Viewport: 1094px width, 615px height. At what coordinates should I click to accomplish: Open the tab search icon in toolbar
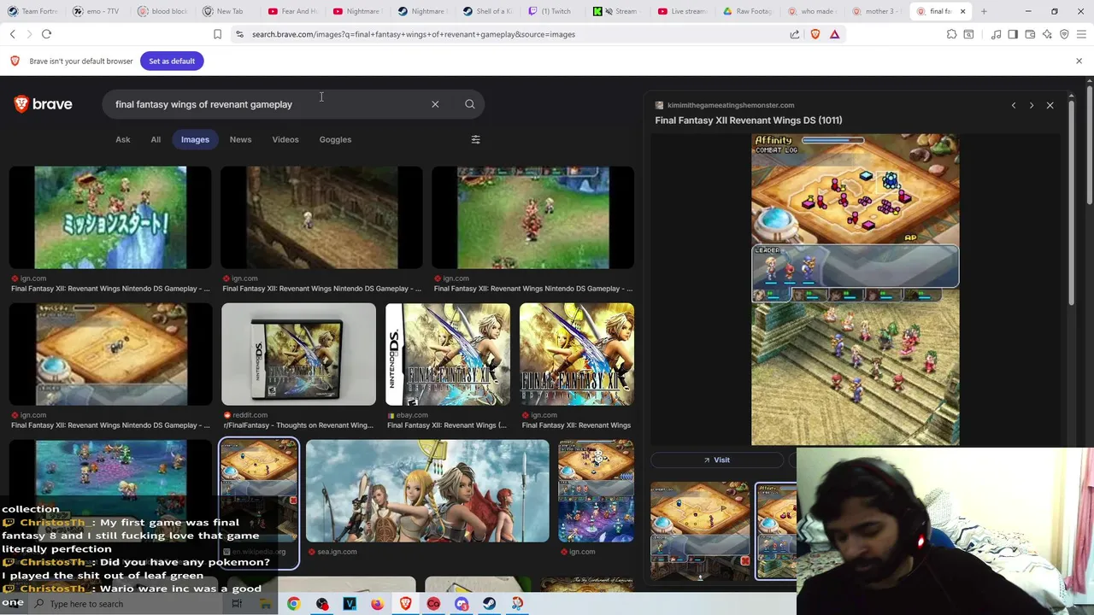(968, 34)
